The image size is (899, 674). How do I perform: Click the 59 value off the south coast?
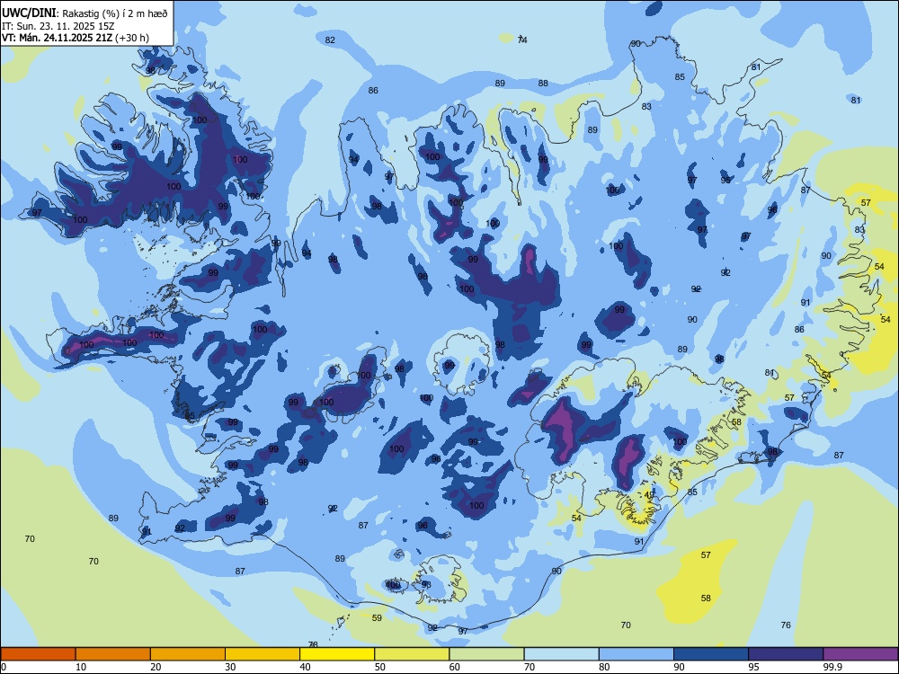[377, 618]
